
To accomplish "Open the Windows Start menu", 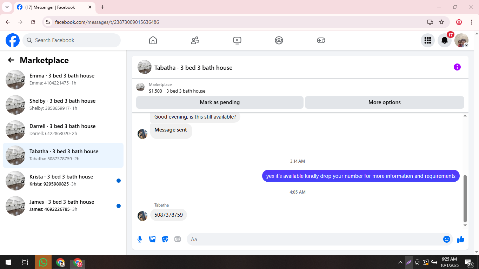I will point(8,262).
